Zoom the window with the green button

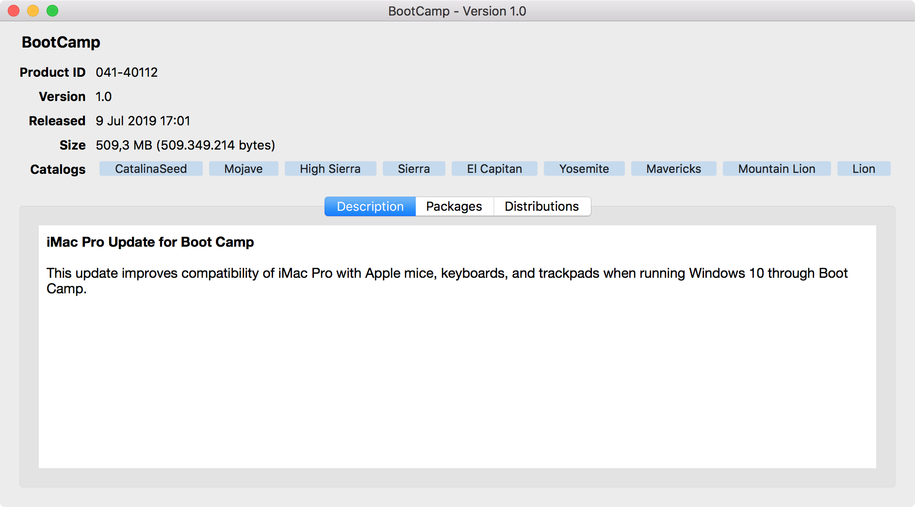[52, 11]
